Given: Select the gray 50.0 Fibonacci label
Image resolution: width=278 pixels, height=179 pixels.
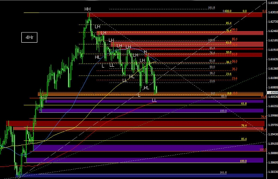Looking at the screenshot, I should [x=212, y=67].
